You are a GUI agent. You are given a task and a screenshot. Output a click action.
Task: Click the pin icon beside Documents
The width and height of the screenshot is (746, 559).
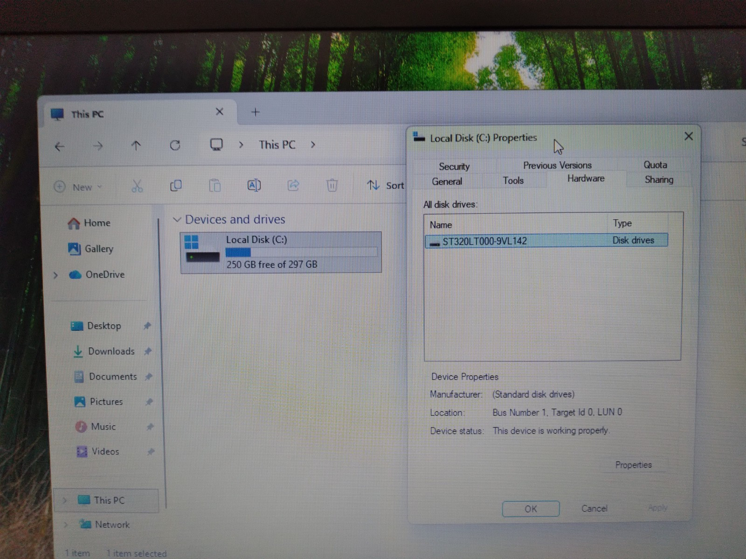[149, 376]
